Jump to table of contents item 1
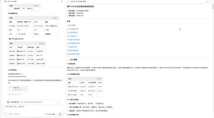The image size is (214, 118). pos(72,25)
